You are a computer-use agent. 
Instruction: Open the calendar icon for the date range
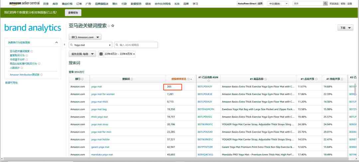(x=101, y=54)
